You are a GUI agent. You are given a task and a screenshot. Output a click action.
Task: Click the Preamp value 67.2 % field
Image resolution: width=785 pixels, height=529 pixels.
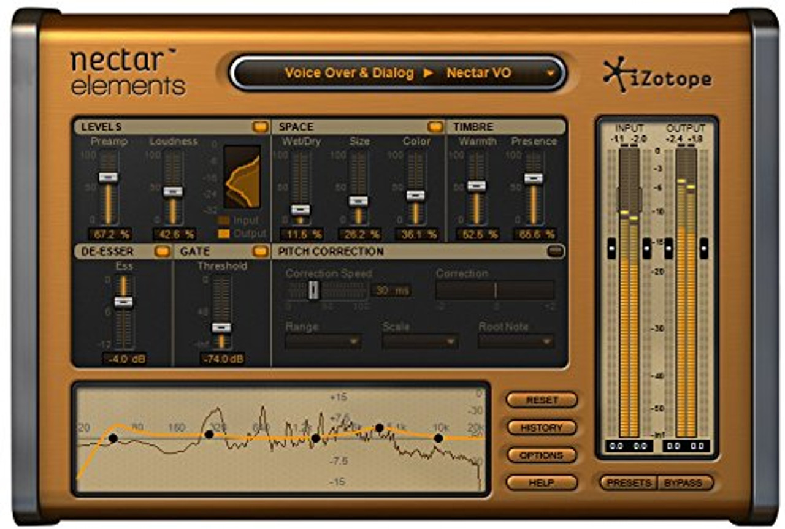click(x=110, y=234)
